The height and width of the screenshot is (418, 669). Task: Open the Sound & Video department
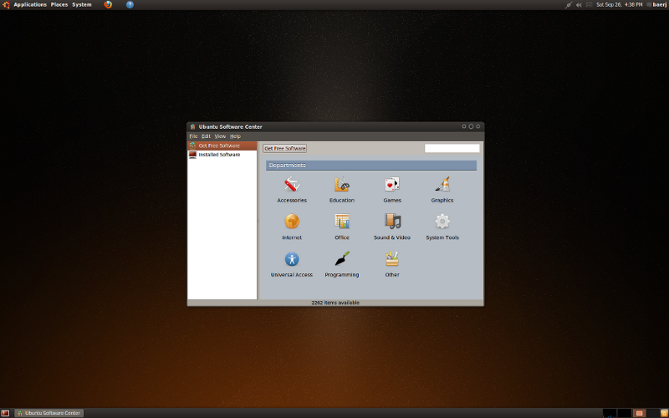pyautogui.click(x=392, y=227)
